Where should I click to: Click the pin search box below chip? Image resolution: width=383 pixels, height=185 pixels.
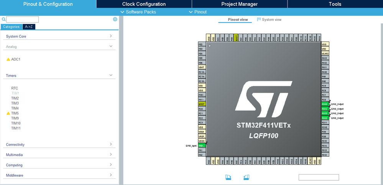tap(319, 177)
